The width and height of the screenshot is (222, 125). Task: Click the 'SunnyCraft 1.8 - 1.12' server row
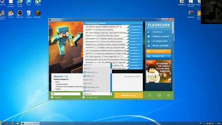113,48
